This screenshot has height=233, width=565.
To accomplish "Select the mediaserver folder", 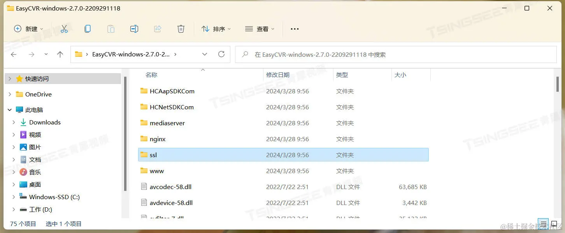I will click(x=167, y=123).
